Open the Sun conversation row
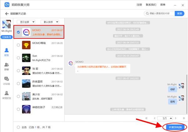The image size is (188, 132). (x=39, y=58)
